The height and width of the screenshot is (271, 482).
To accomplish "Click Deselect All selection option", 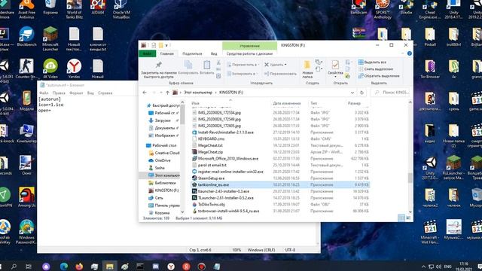I will [376, 69].
